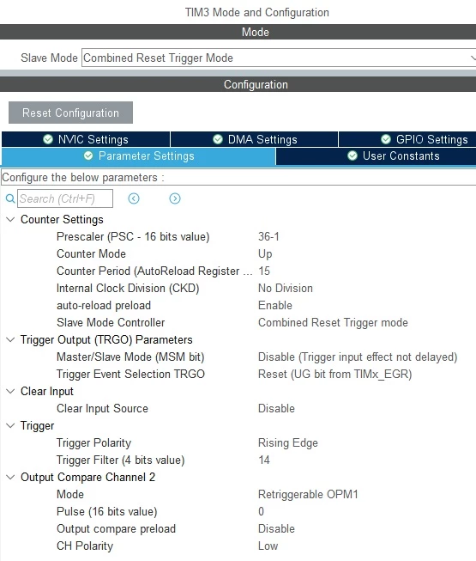Change Counter Mode value Up
This screenshot has width=476, height=561.
(x=265, y=253)
